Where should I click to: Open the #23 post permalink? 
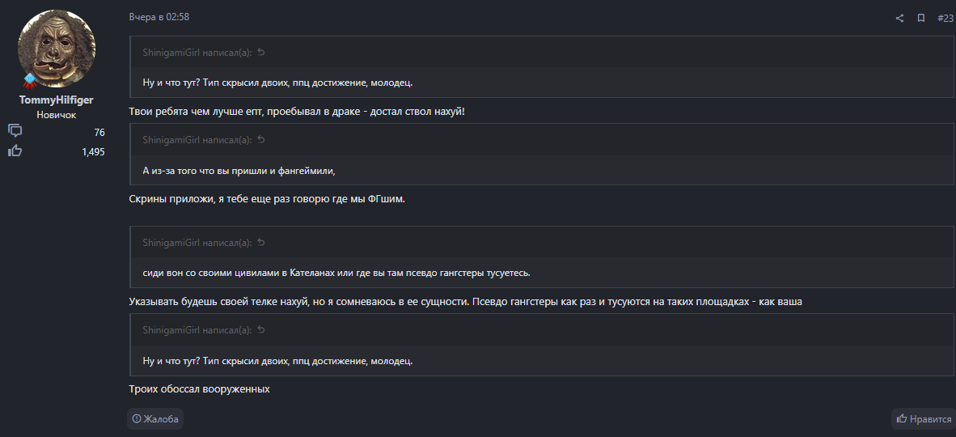tap(945, 18)
